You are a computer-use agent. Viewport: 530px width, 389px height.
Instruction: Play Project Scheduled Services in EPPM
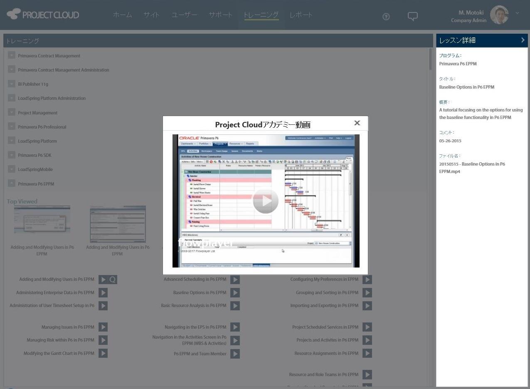pyautogui.click(x=367, y=327)
